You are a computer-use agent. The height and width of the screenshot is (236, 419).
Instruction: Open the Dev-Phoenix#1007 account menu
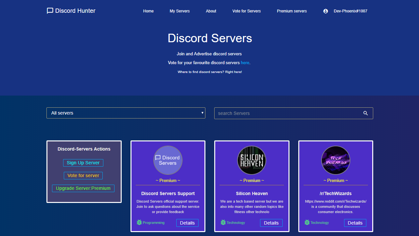[350, 11]
